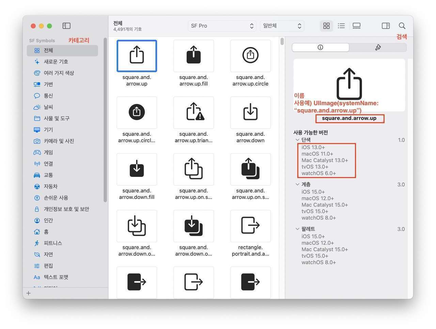Open the rendering brush tab in inspector
The image size is (436, 329).
378,47
